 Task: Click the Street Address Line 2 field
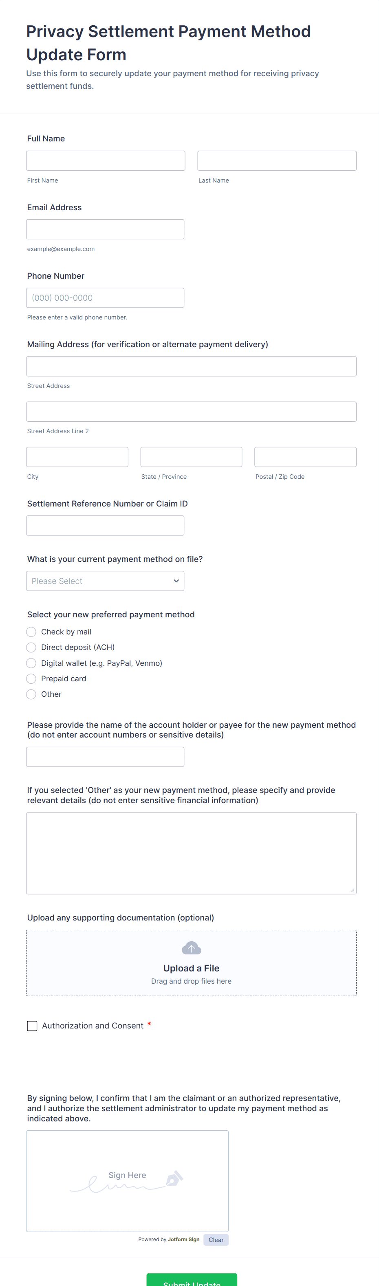click(191, 412)
